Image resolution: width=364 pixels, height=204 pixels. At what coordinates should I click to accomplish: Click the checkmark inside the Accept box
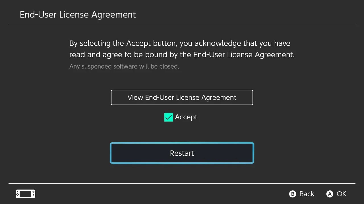(x=168, y=117)
